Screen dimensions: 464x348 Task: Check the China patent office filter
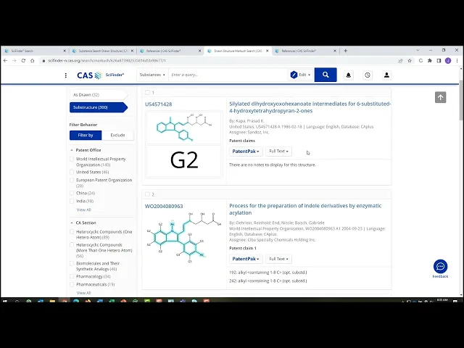click(x=72, y=193)
